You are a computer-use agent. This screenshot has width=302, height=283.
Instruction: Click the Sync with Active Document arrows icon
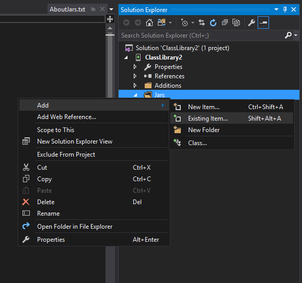coord(202,23)
